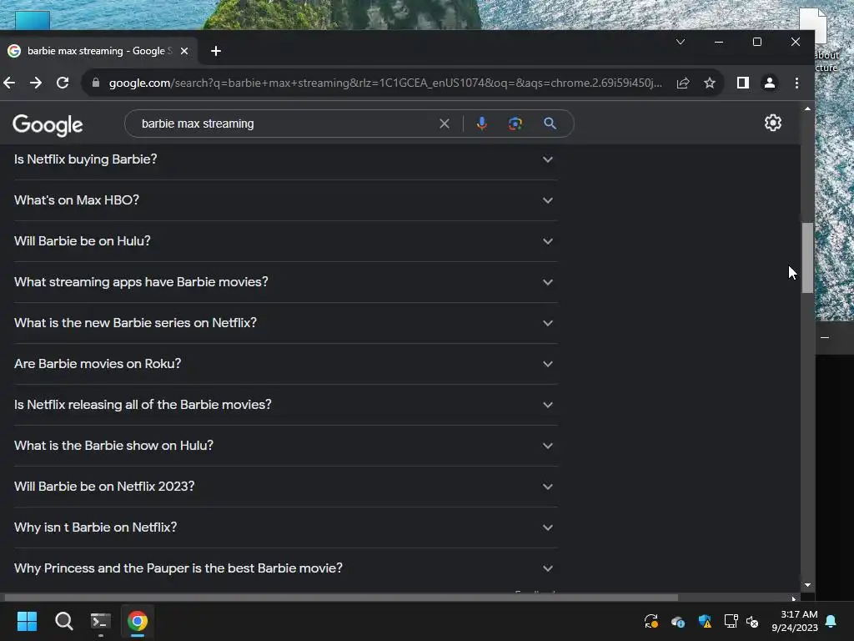Open the muted volume tray icon
Screen dimensions: 854x641
point(753,621)
